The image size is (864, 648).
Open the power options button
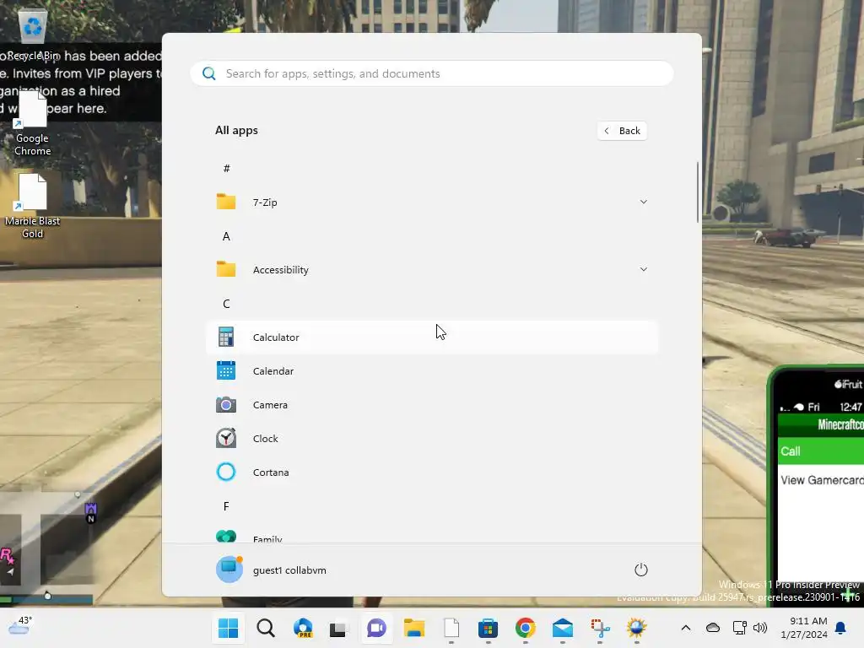[x=641, y=570]
